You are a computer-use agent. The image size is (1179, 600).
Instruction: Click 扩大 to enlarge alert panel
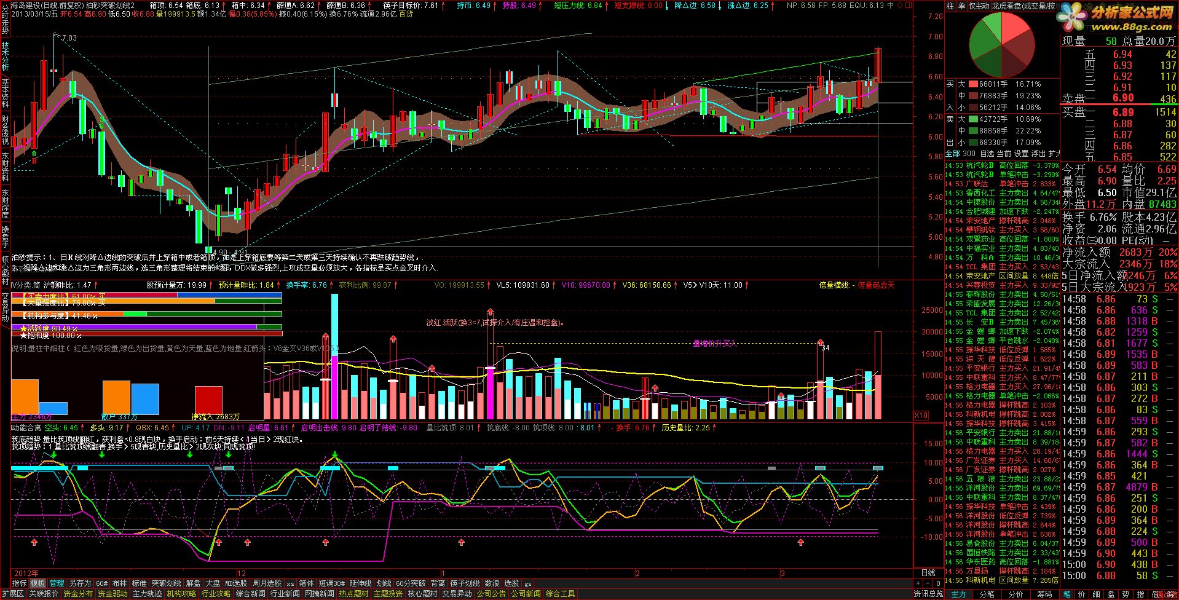click(x=1054, y=153)
